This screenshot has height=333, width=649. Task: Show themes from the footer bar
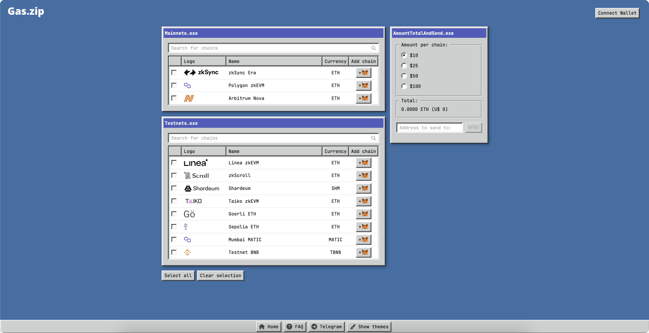[369, 327]
